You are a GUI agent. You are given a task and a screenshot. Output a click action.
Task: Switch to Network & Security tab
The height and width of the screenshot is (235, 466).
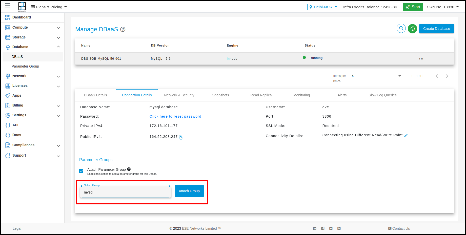(179, 95)
